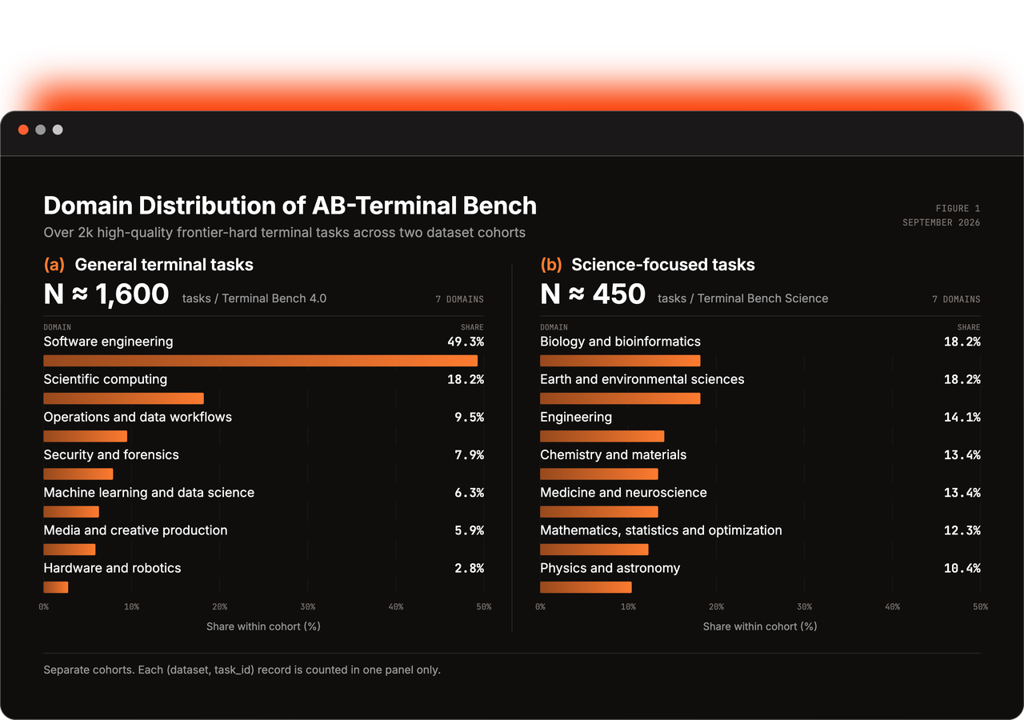Click the red window dot
Viewport: 1024px width, 720px height.
(23, 130)
